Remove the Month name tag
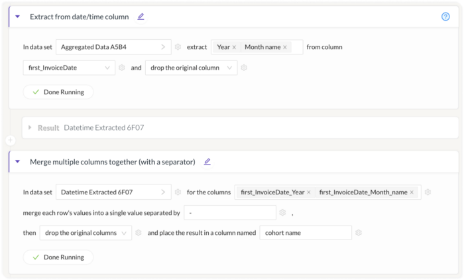The width and height of the screenshot is (464, 280). tap(284, 47)
